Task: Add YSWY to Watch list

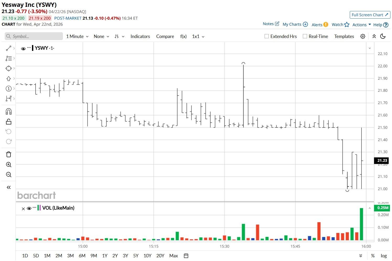Action: tap(341, 25)
